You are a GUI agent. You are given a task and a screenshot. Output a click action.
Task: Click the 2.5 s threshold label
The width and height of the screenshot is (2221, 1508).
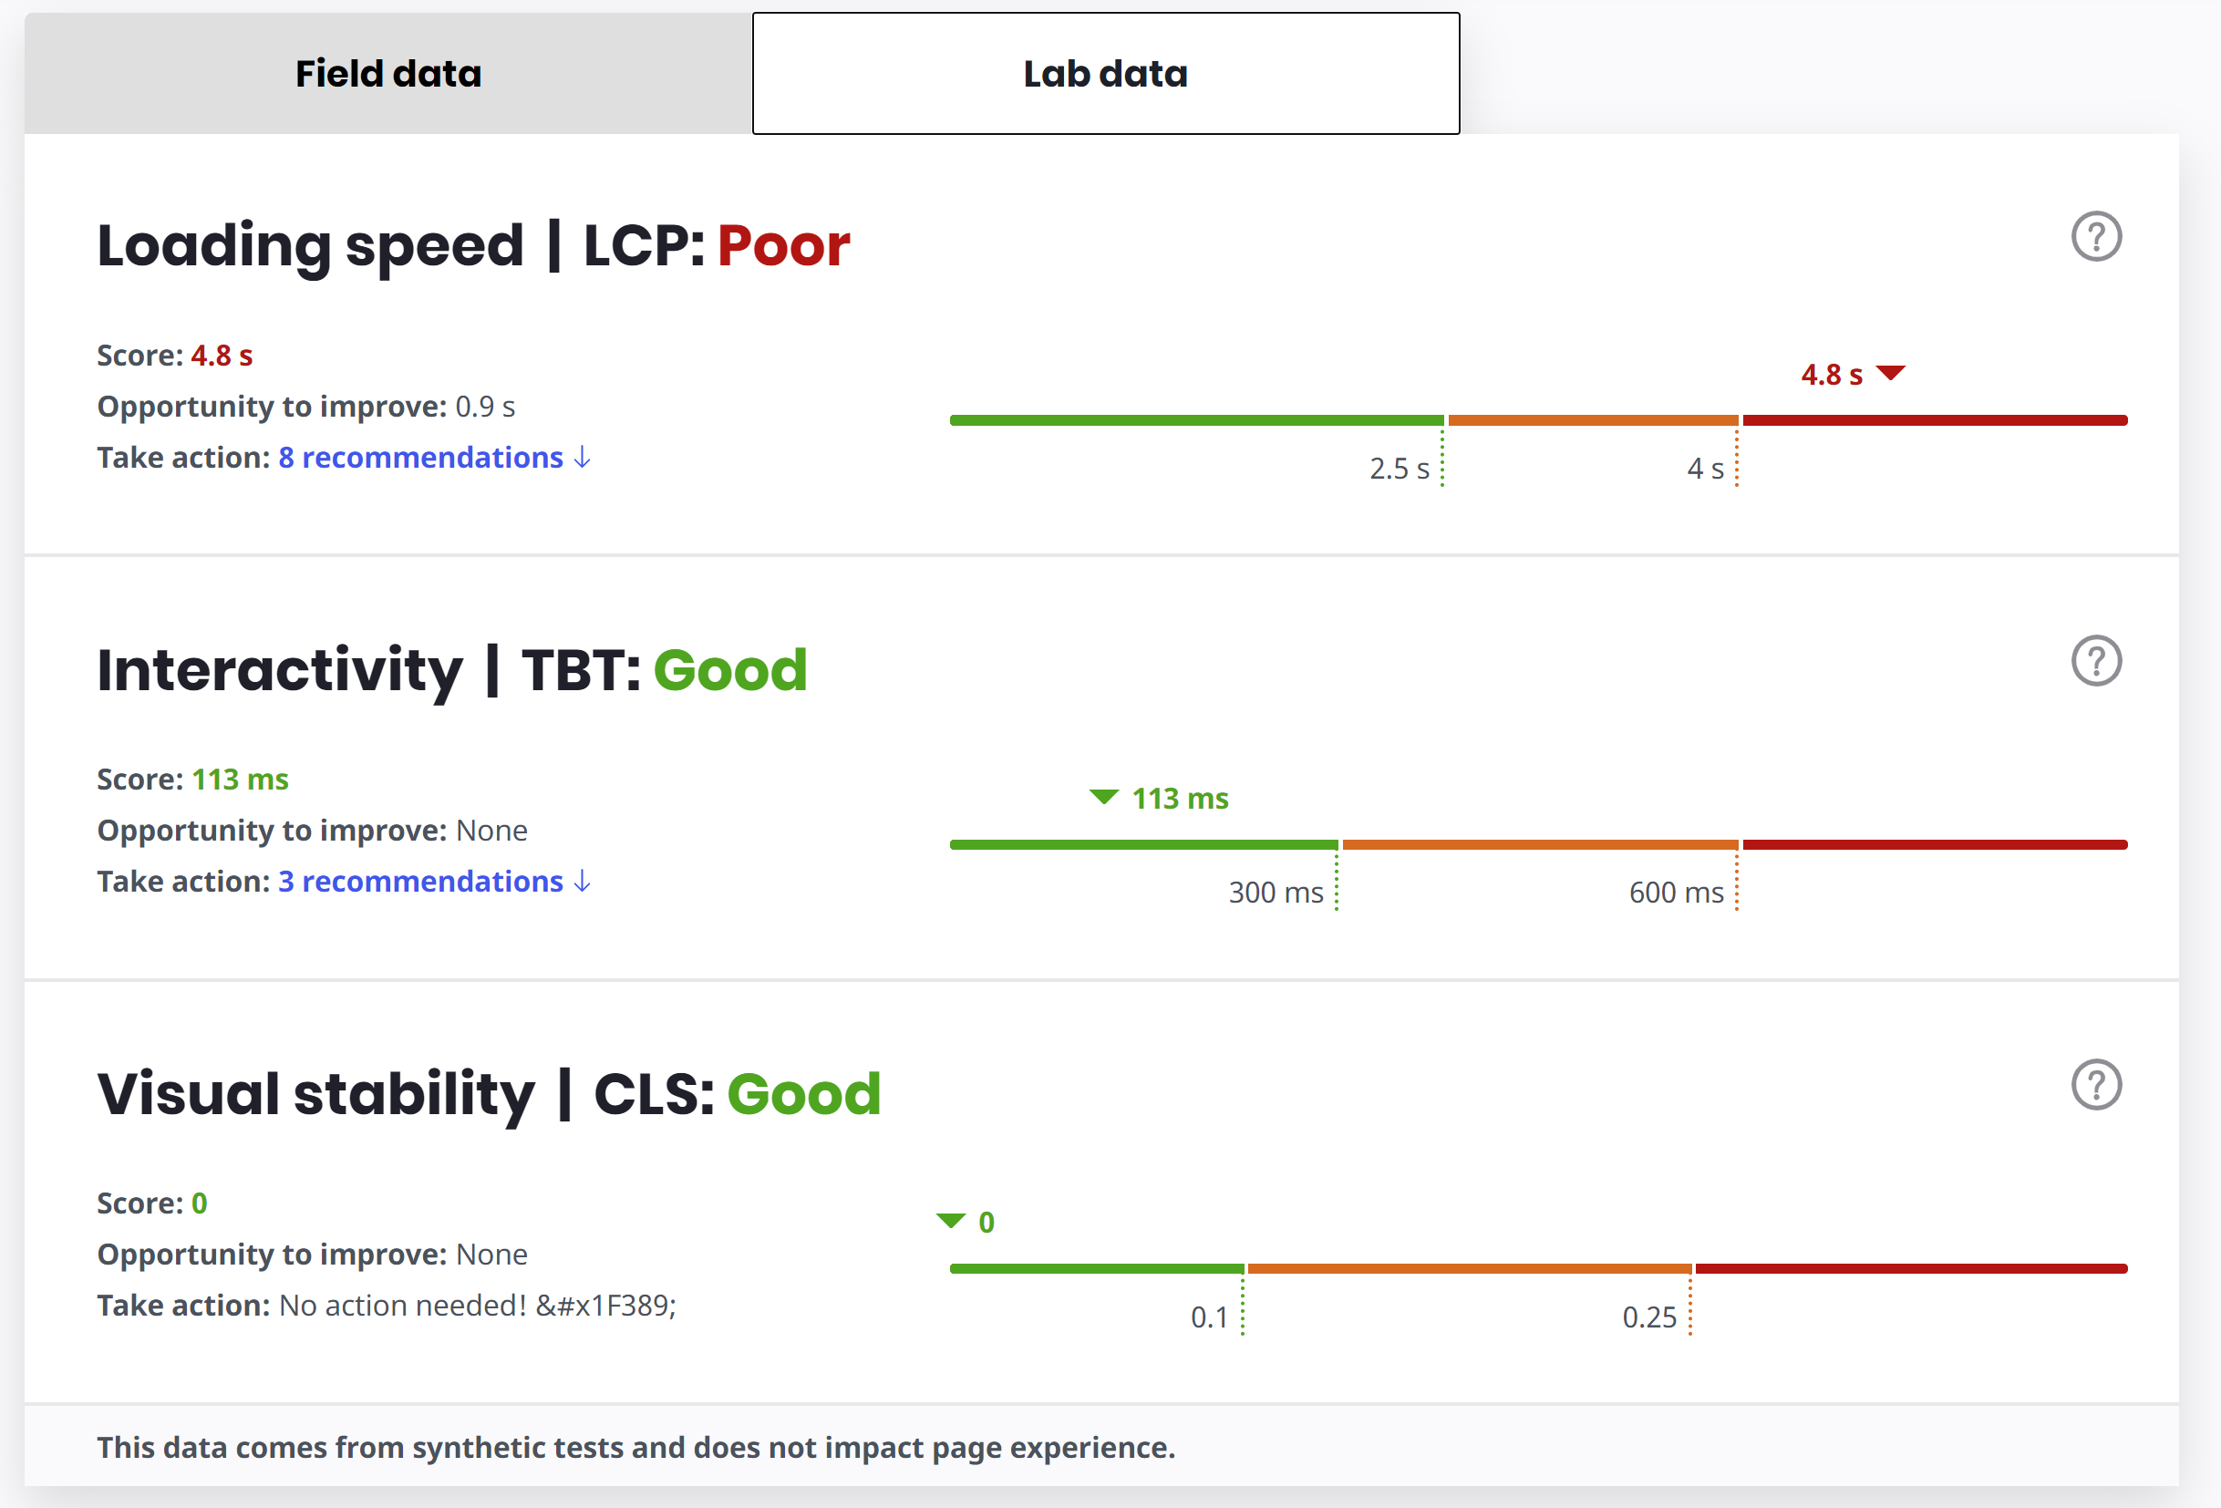pos(1400,470)
